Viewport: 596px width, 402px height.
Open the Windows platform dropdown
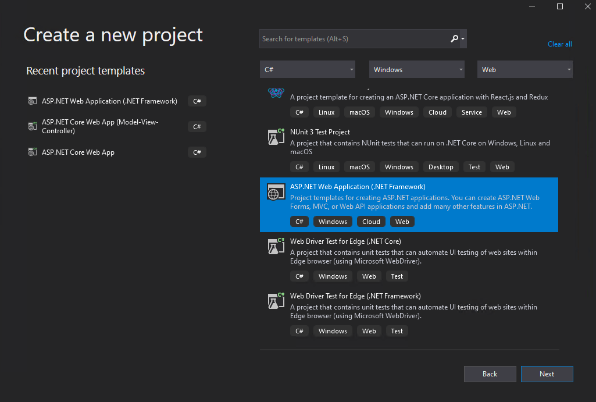416,69
